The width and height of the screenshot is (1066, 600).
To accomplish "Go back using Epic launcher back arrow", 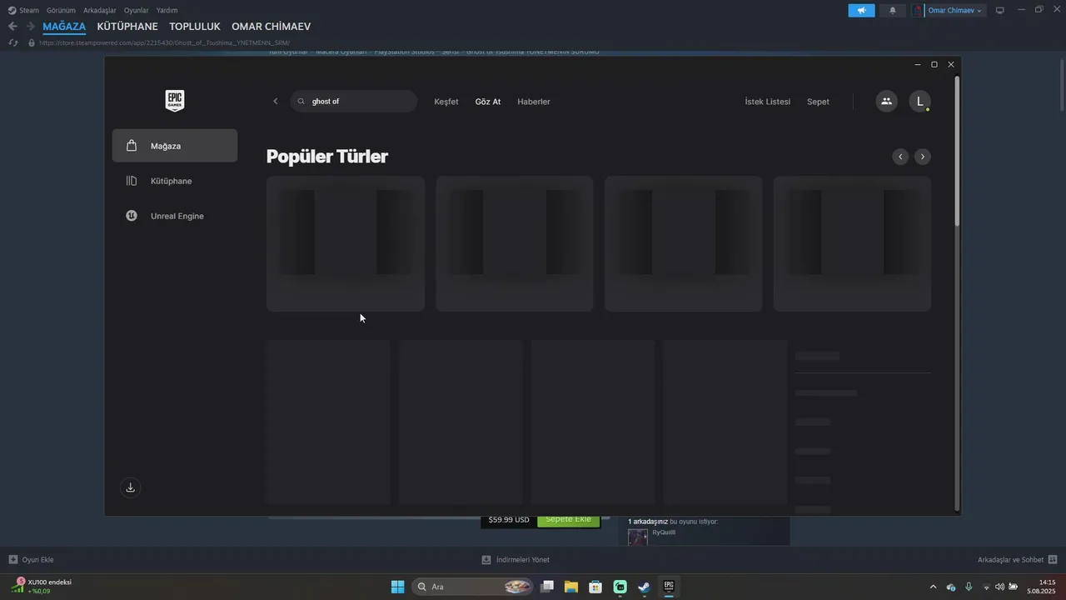I will click(276, 102).
